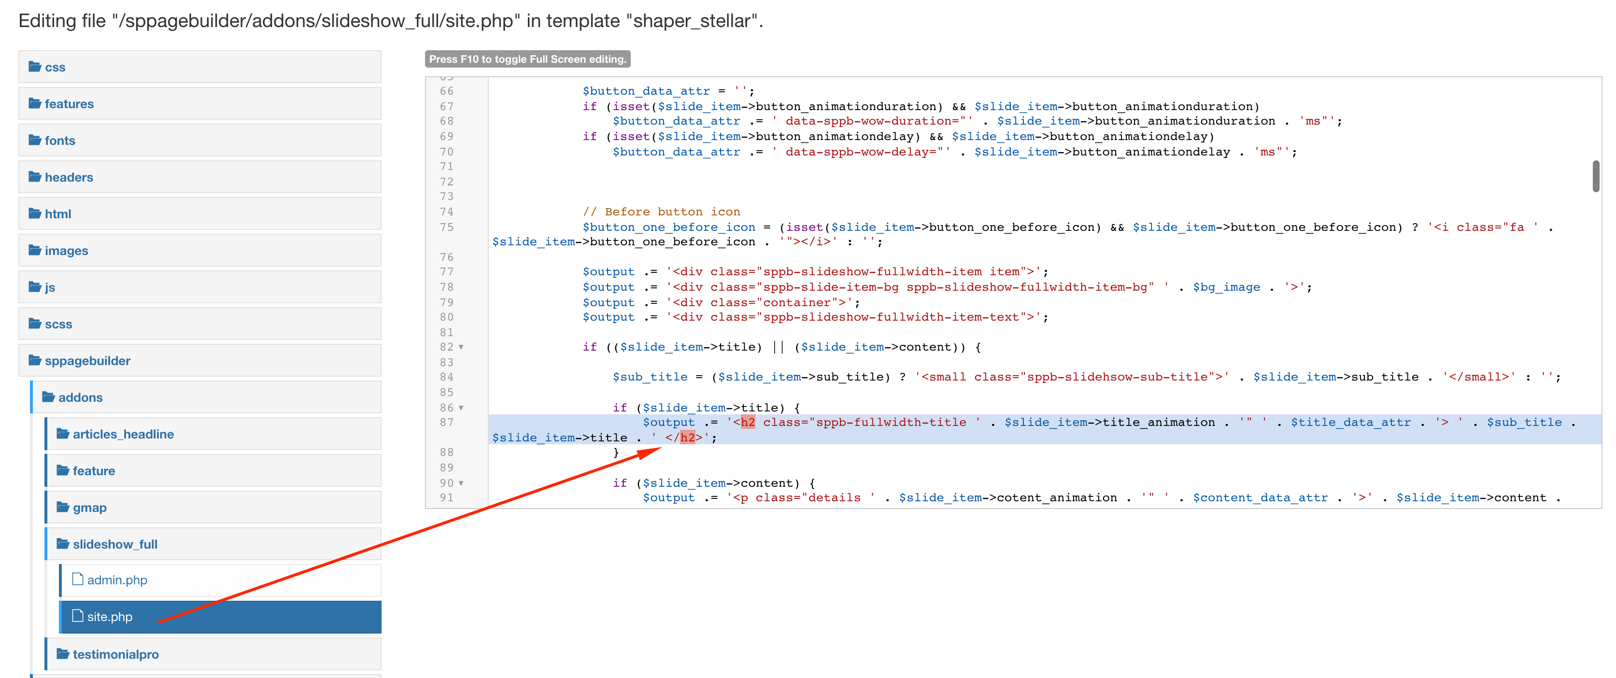Open the addons subfolder
This screenshot has height=678, width=1616.
[x=80, y=397]
